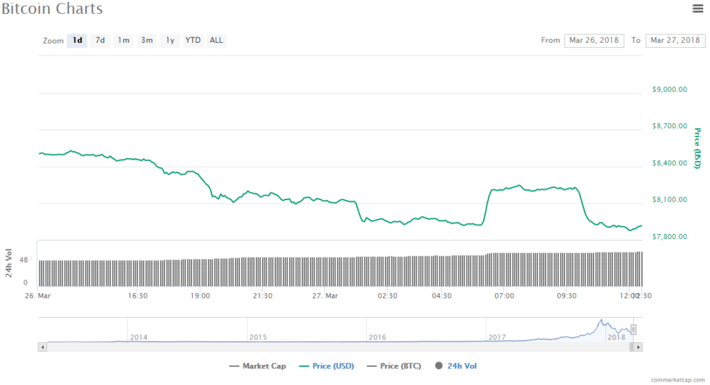Select the 7d zoom range
This screenshot has width=710, height=385.
(x=101, y=40)
